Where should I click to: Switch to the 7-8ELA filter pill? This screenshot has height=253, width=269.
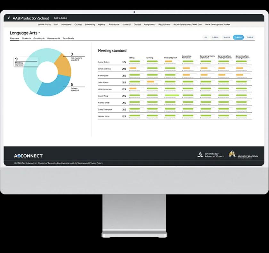point(250,37)
